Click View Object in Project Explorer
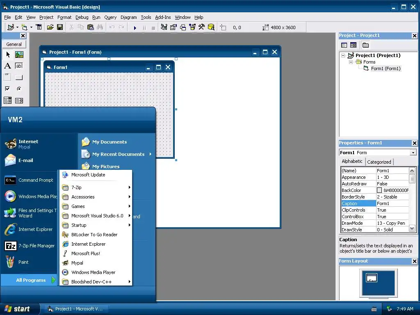Viewport: 420px width, 315px height. pyautogui.click(x=353, y=45)
